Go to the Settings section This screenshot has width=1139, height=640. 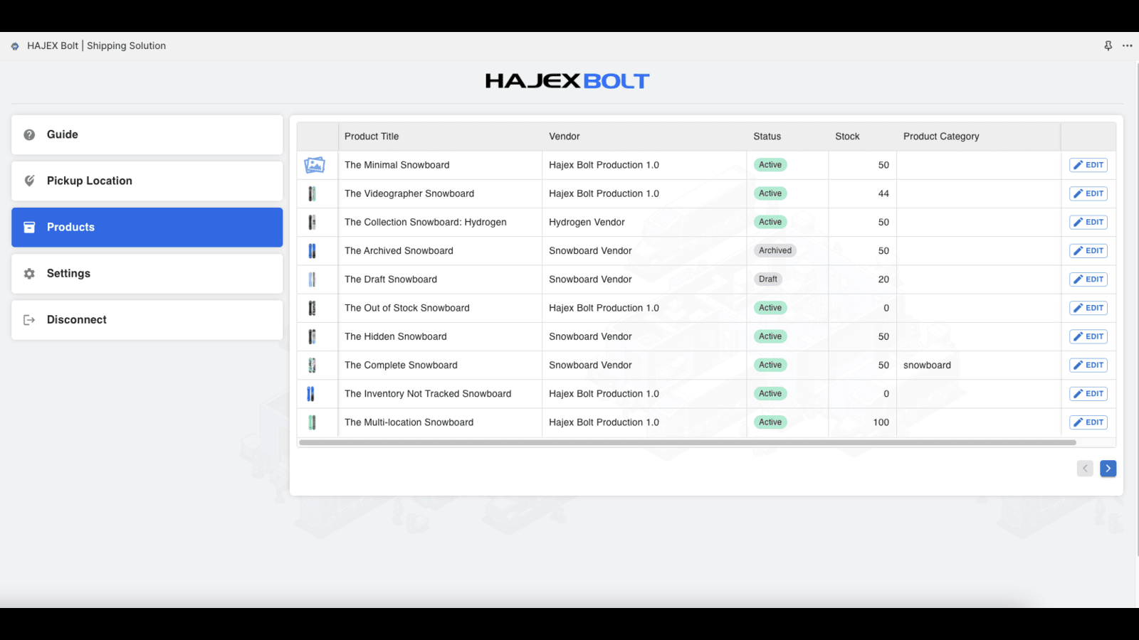coord(147,274)
